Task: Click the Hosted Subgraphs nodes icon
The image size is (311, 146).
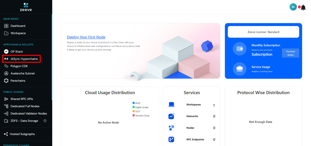Action: pyautogui.click(x=6, y=134)
